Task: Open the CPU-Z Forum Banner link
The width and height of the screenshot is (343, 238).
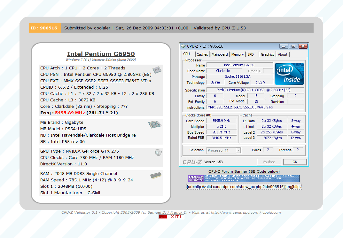Action: pyautogui.click(x=244, y=171)
